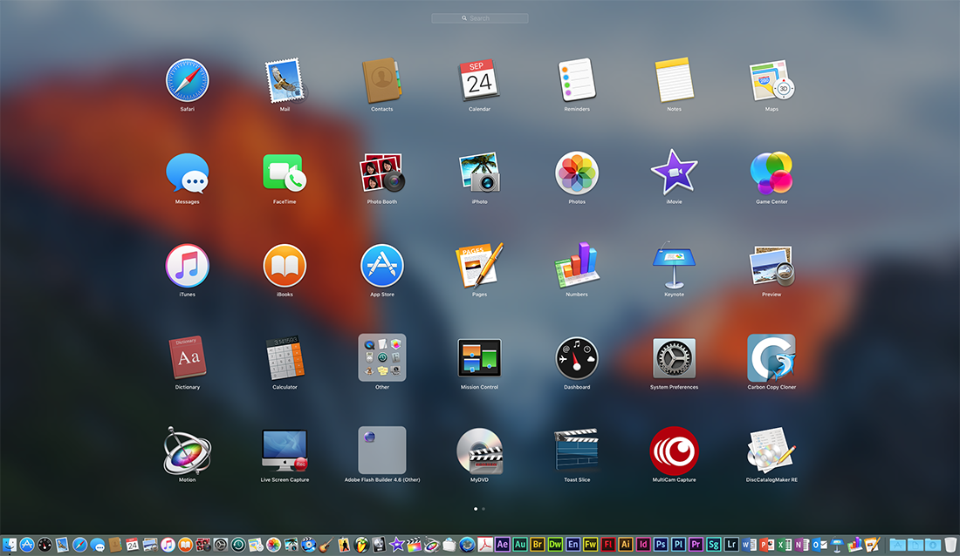Launch Photo Booth from Launchpad

coord(381,173)
